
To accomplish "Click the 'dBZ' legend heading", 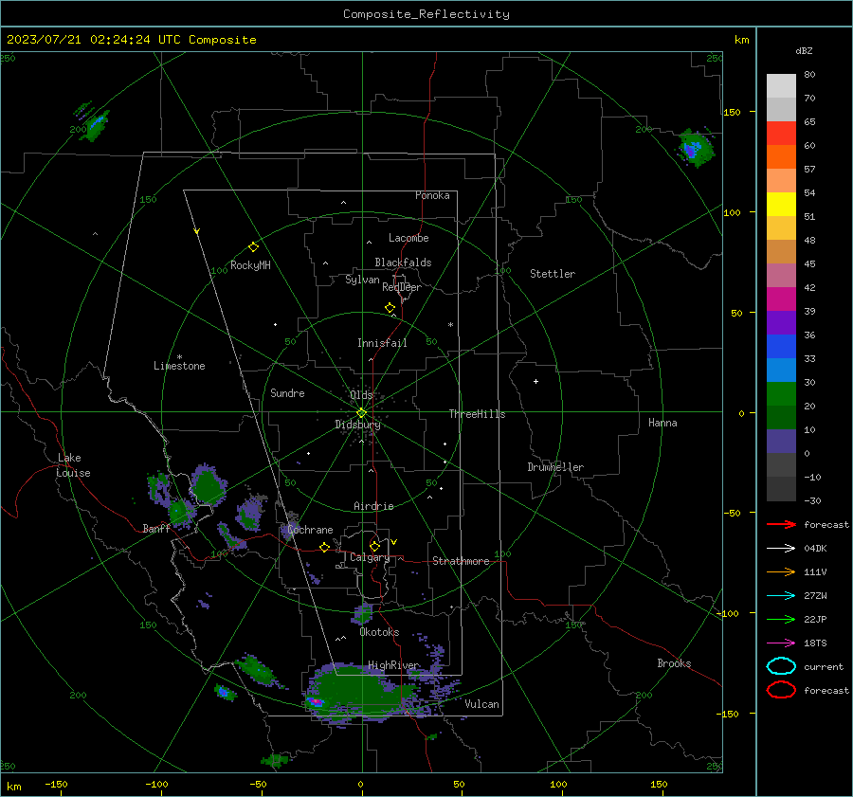I will [804, 50].
